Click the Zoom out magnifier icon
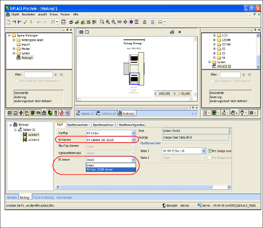This screenshot has height=228, width=263. 113,22
